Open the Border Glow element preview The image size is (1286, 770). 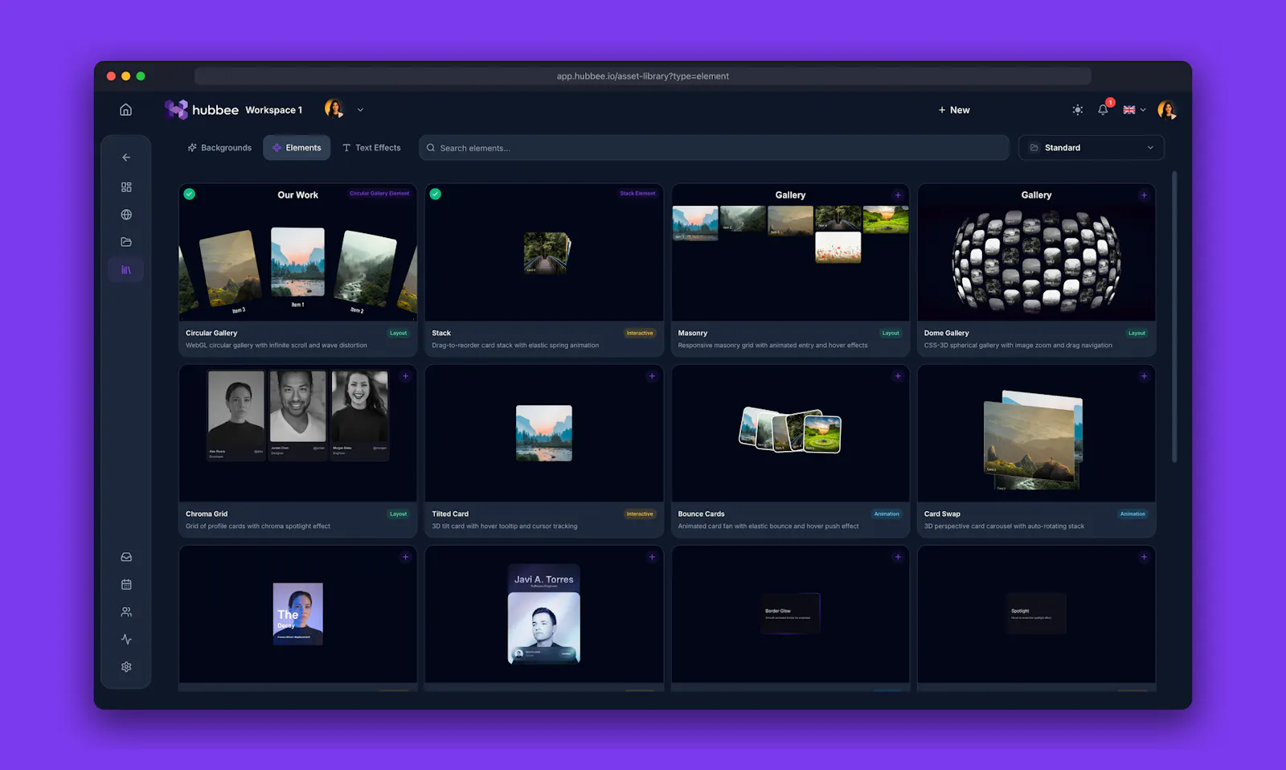click(790, 613)
